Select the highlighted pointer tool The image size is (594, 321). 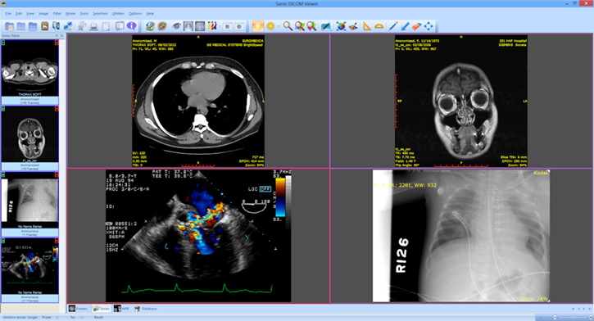257,26
